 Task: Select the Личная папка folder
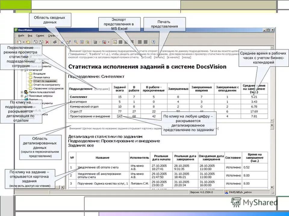42,77
